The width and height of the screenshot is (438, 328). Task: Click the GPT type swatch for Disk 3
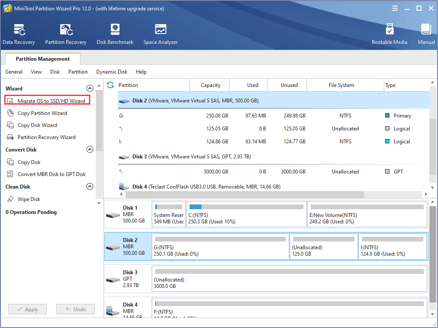tap(387, 171)
